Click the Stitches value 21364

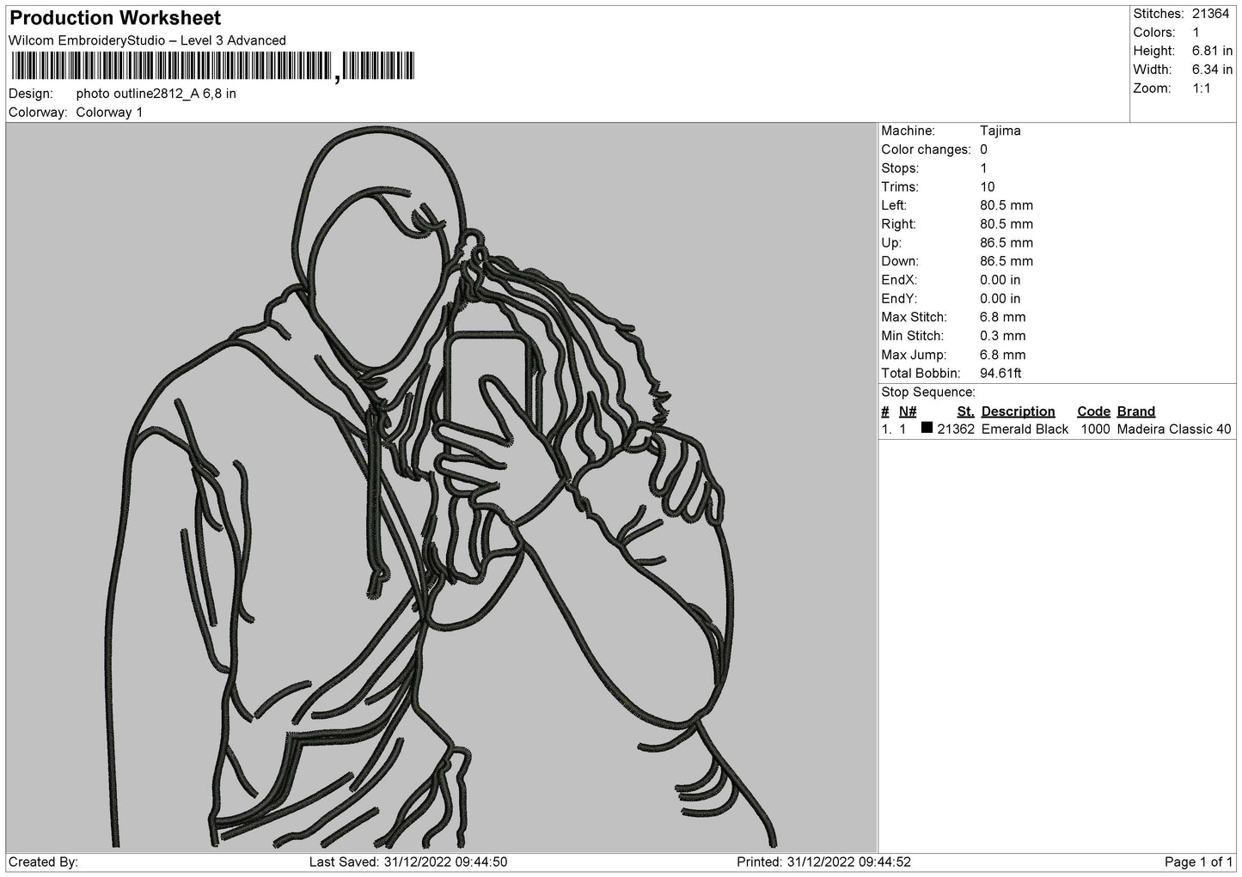(x=1210, y=14)
